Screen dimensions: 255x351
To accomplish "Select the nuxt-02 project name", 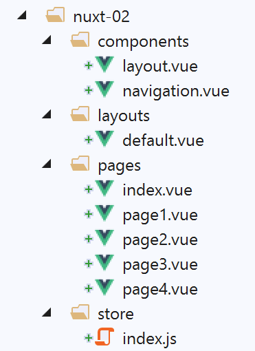I will 102,17.
